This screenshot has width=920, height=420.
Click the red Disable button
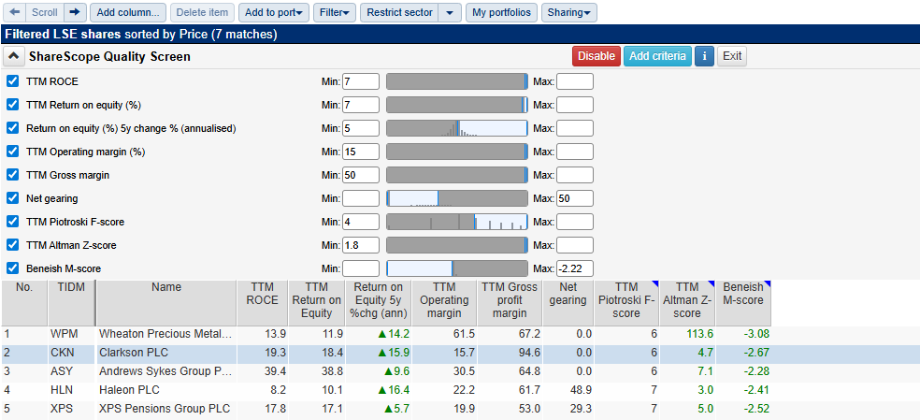click(597, 56)
